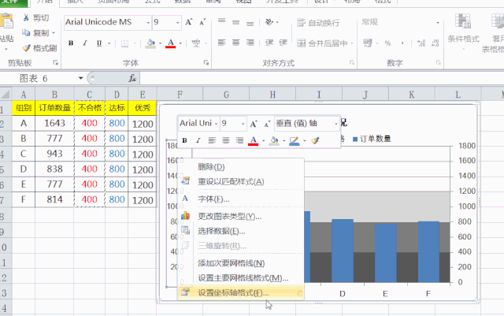Click the Comma Style icon
The width and height of the screenshot is (504, 316).
(x=402, y=43)
